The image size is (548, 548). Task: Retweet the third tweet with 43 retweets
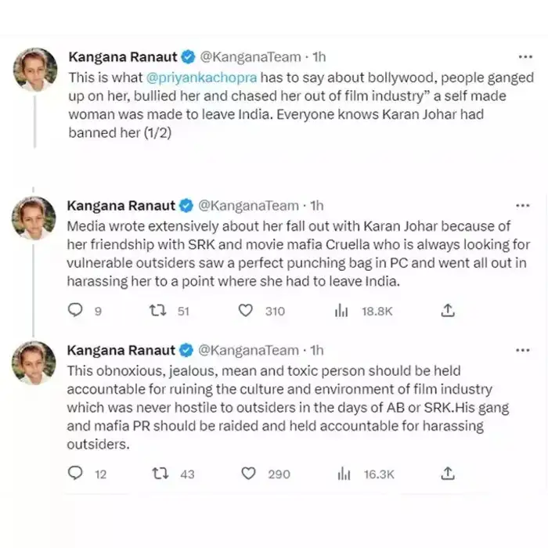pos(160,474)
